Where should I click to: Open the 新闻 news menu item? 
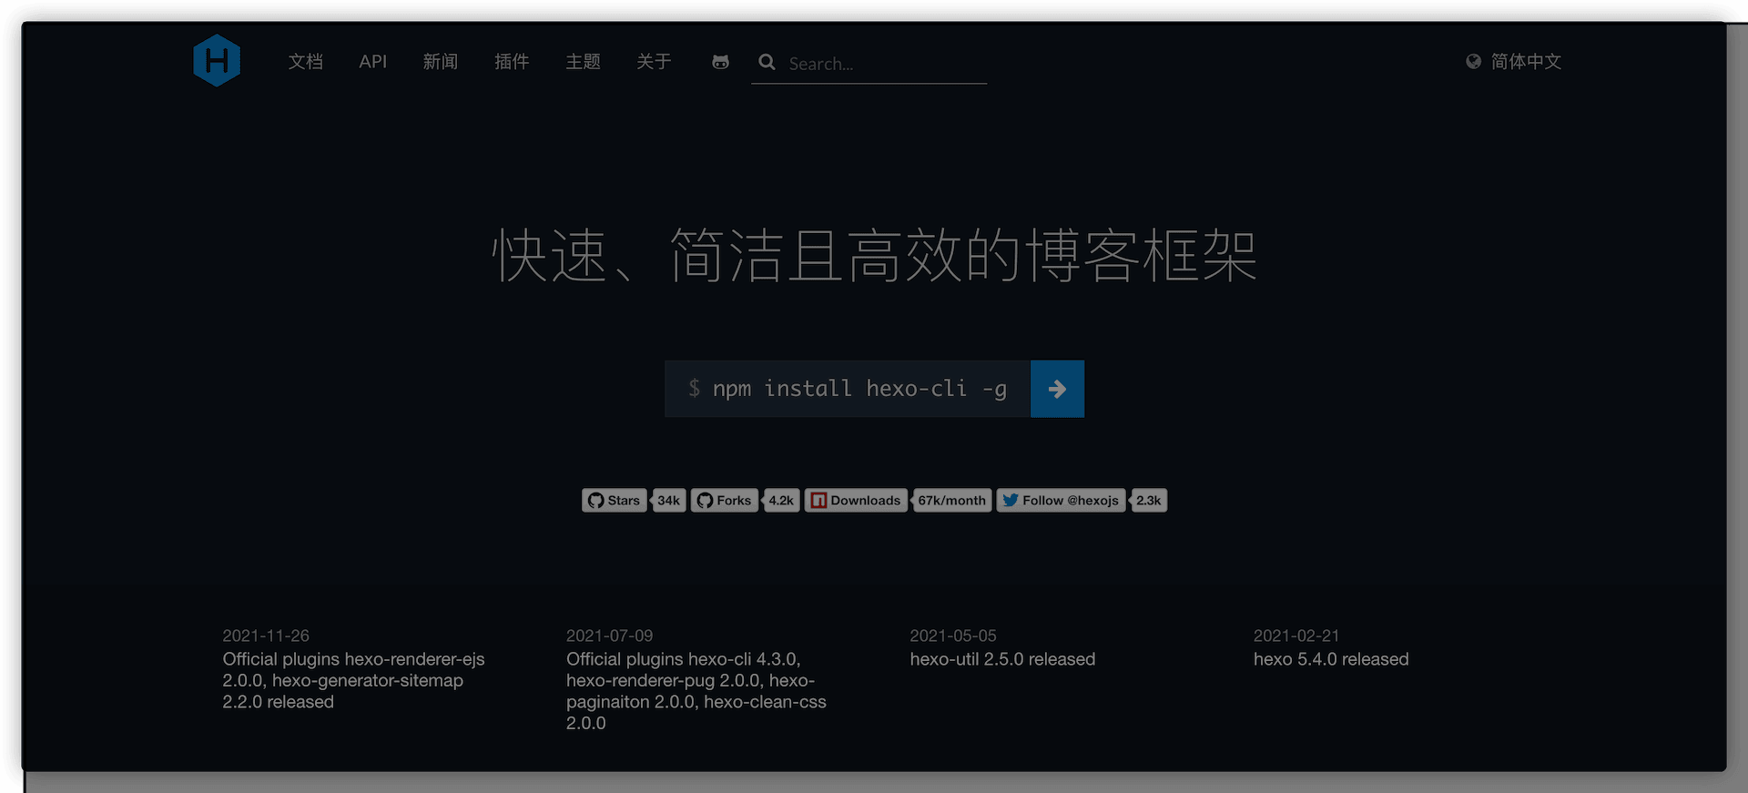pyautogui.click(x=441, y=61)
